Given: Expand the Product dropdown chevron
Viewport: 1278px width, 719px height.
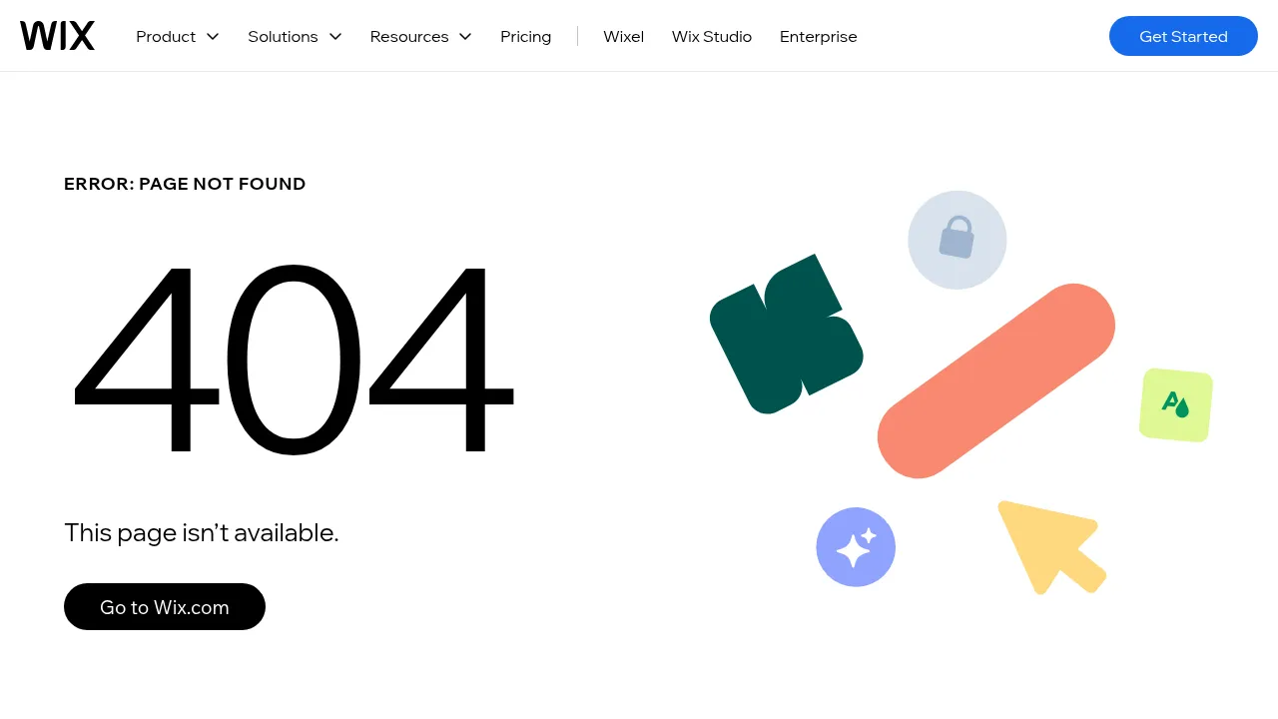Looking at the screenshot, I should [x=213, y=37].
